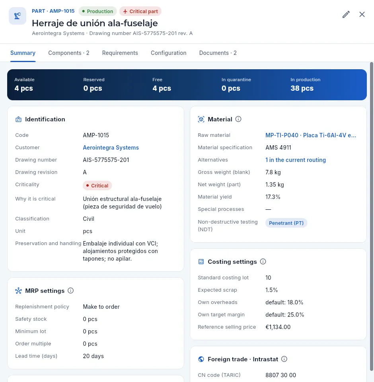
Task: Click the CN code value 8807 30 00
Action: 280,375
